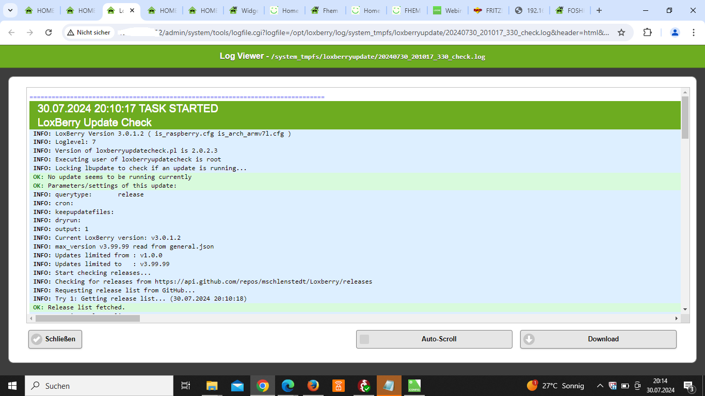Click 'INFO: Current LoxBerry version: v3.0.1.2'
This screenshot has height=396, width=705.
355,238
